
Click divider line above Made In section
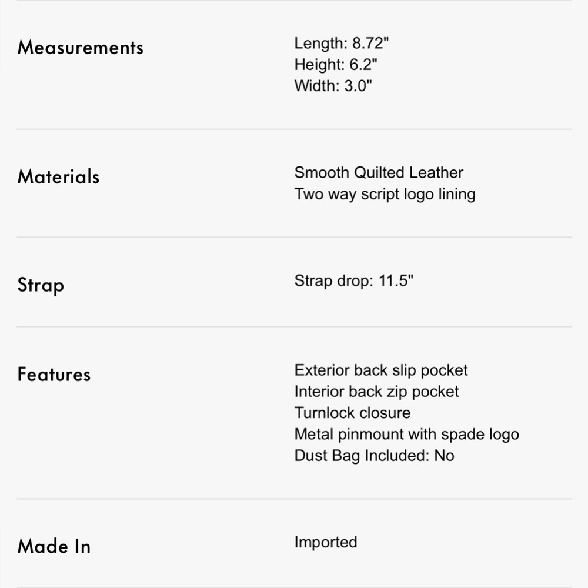coord(294,499)
